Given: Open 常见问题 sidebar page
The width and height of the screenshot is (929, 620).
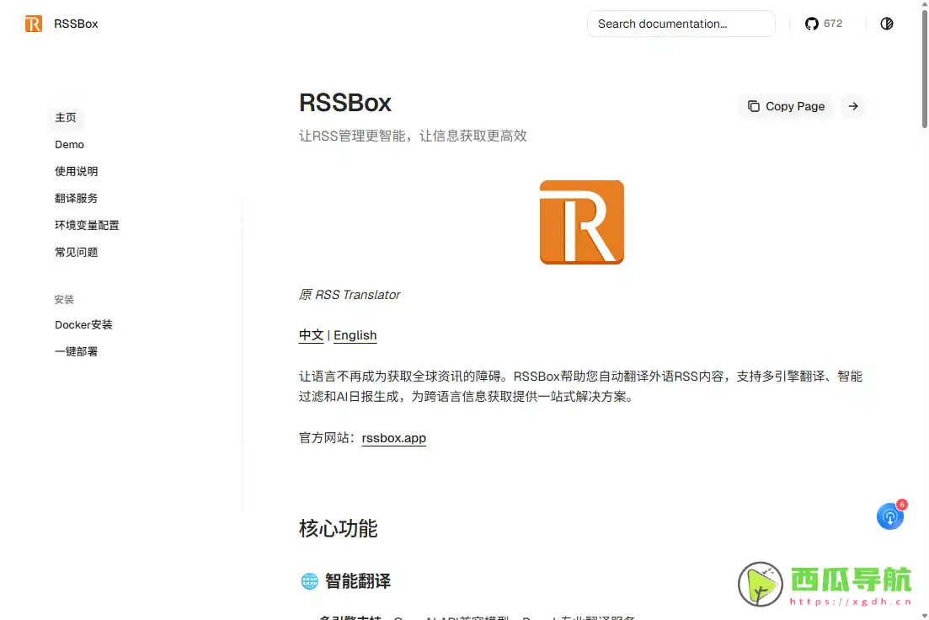Looking at the screenshot, I should 77,252.
